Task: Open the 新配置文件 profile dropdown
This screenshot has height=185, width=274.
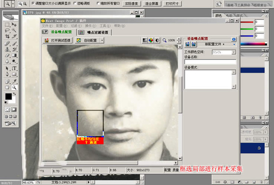Action: (234, 44)
